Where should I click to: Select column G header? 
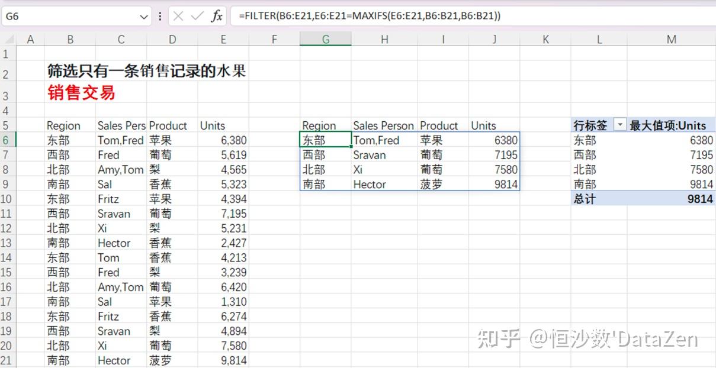click(x=325, y=40)
